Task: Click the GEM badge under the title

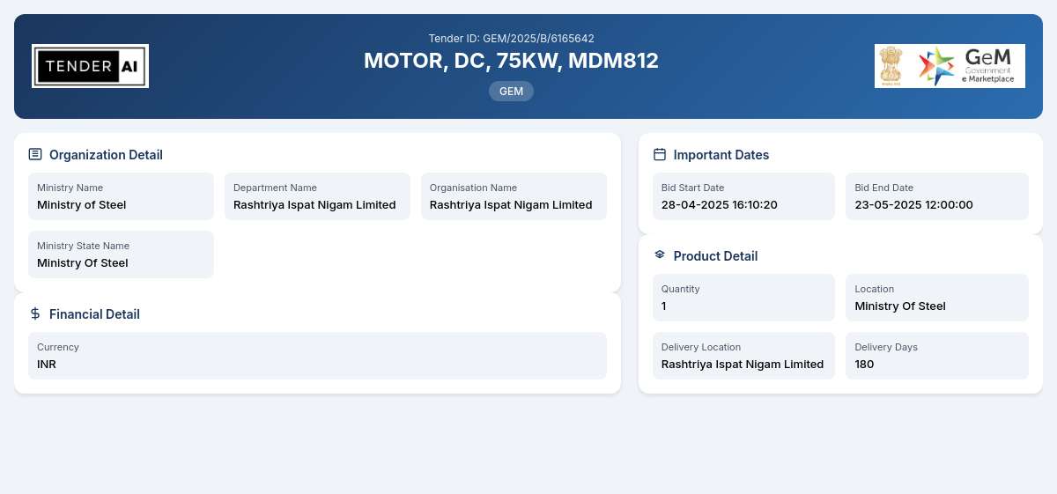Action: [x=511, y=91]
